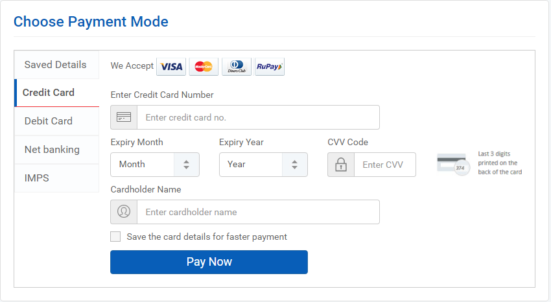
Task: Switch to the Debit Card tab
Action: tap(56, 121)
